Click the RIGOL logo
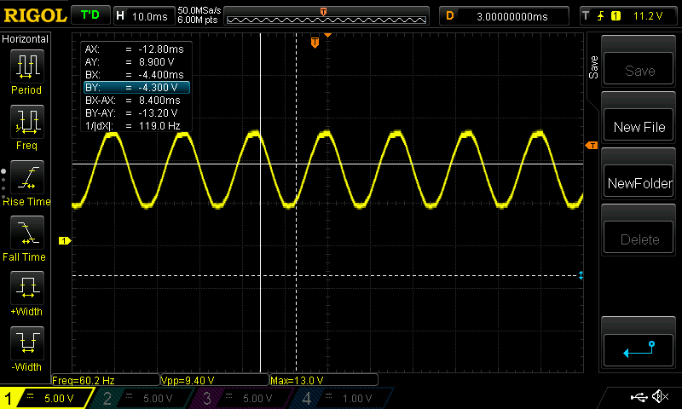682x409 pixels. (35, 15)
